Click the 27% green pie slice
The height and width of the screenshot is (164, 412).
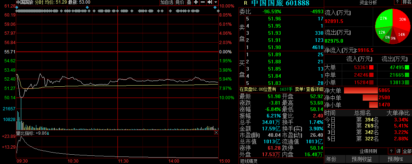[x=383, y=19]
